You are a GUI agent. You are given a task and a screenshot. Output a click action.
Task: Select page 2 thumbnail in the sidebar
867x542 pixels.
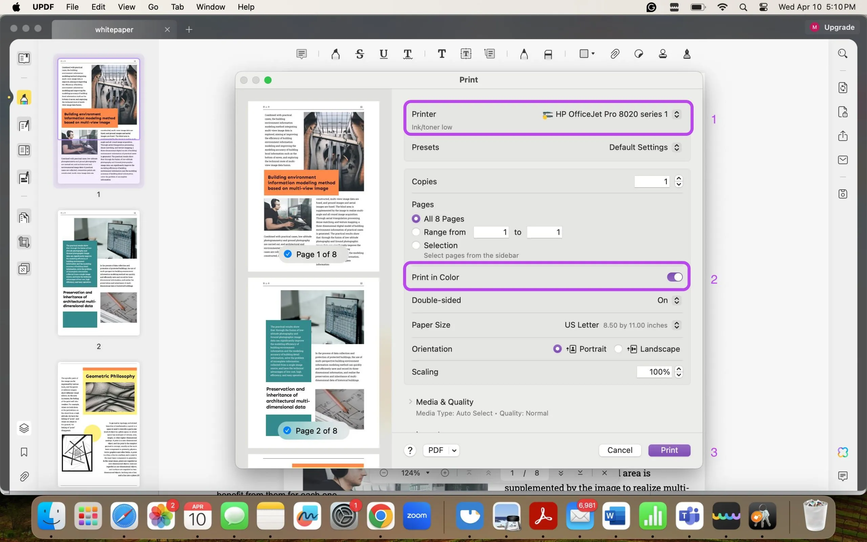point(99,273)
